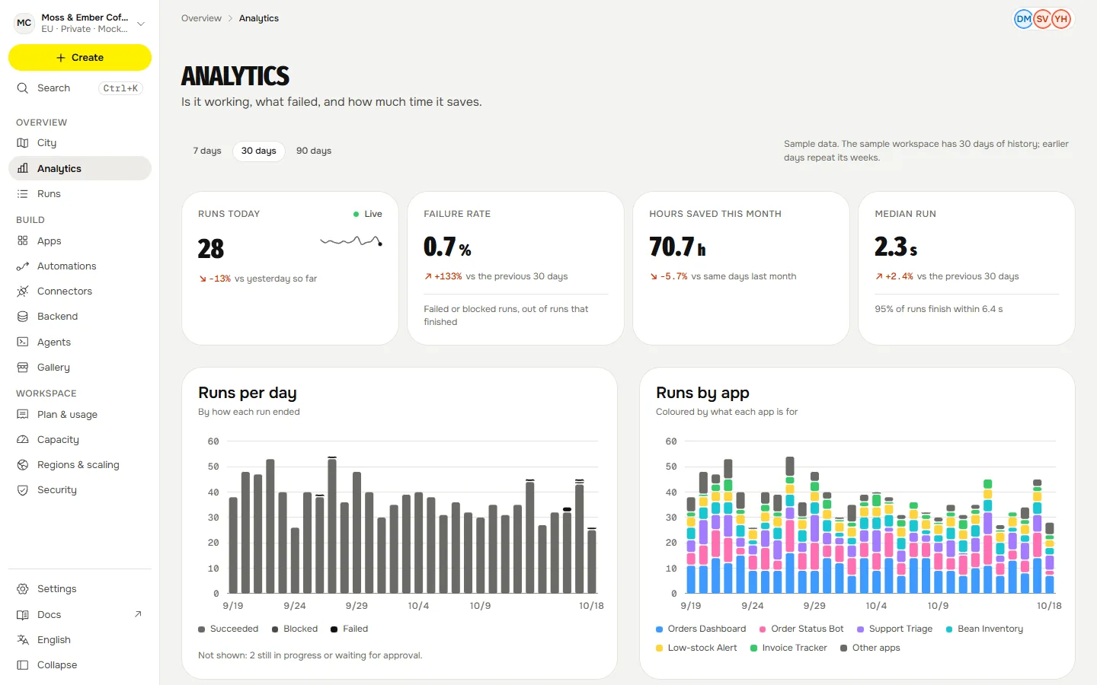
Task: Go to Overview breadcrumb link
Action: 201,18
